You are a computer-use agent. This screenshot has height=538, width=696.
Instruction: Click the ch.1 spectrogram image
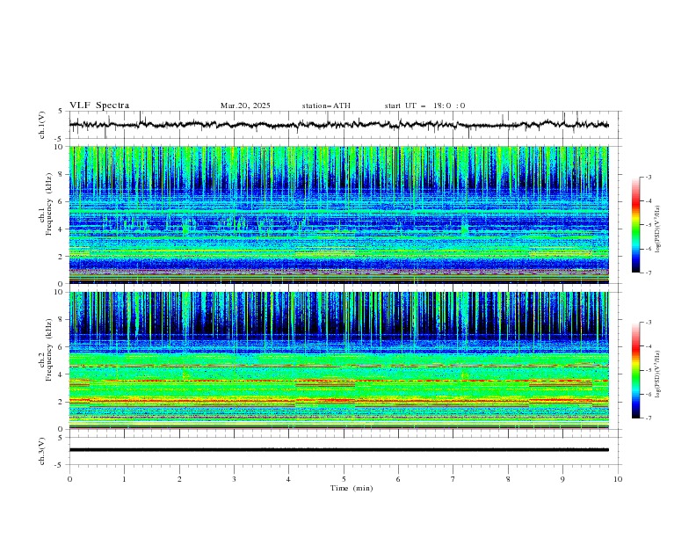pyautogui.click(x=338, y=214)
